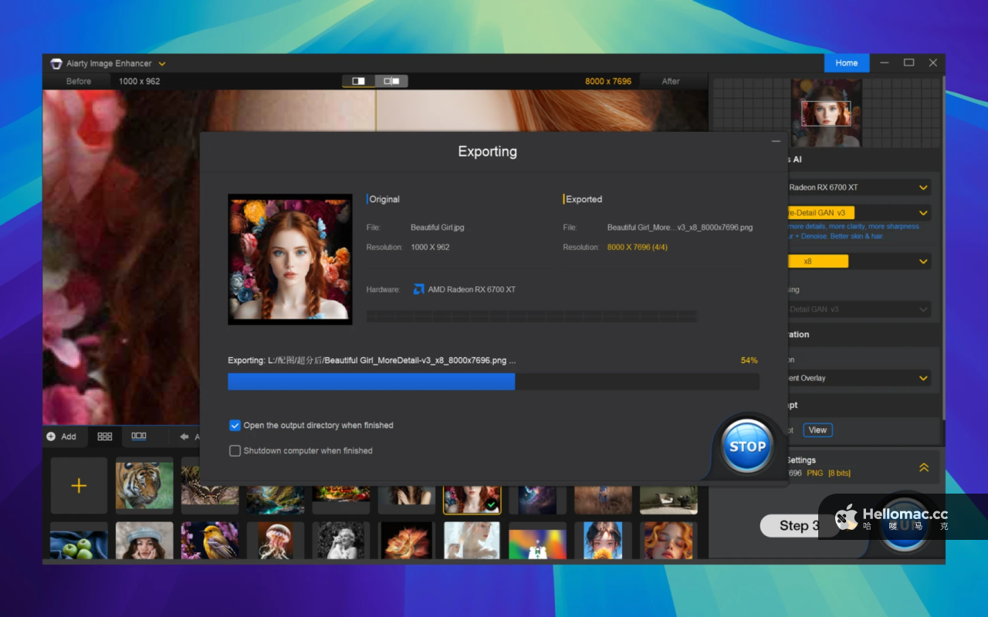The width and height of the screenshot is (988, 617).
Task: Minimize the Aiarty main window
Action: click(885, 63)
